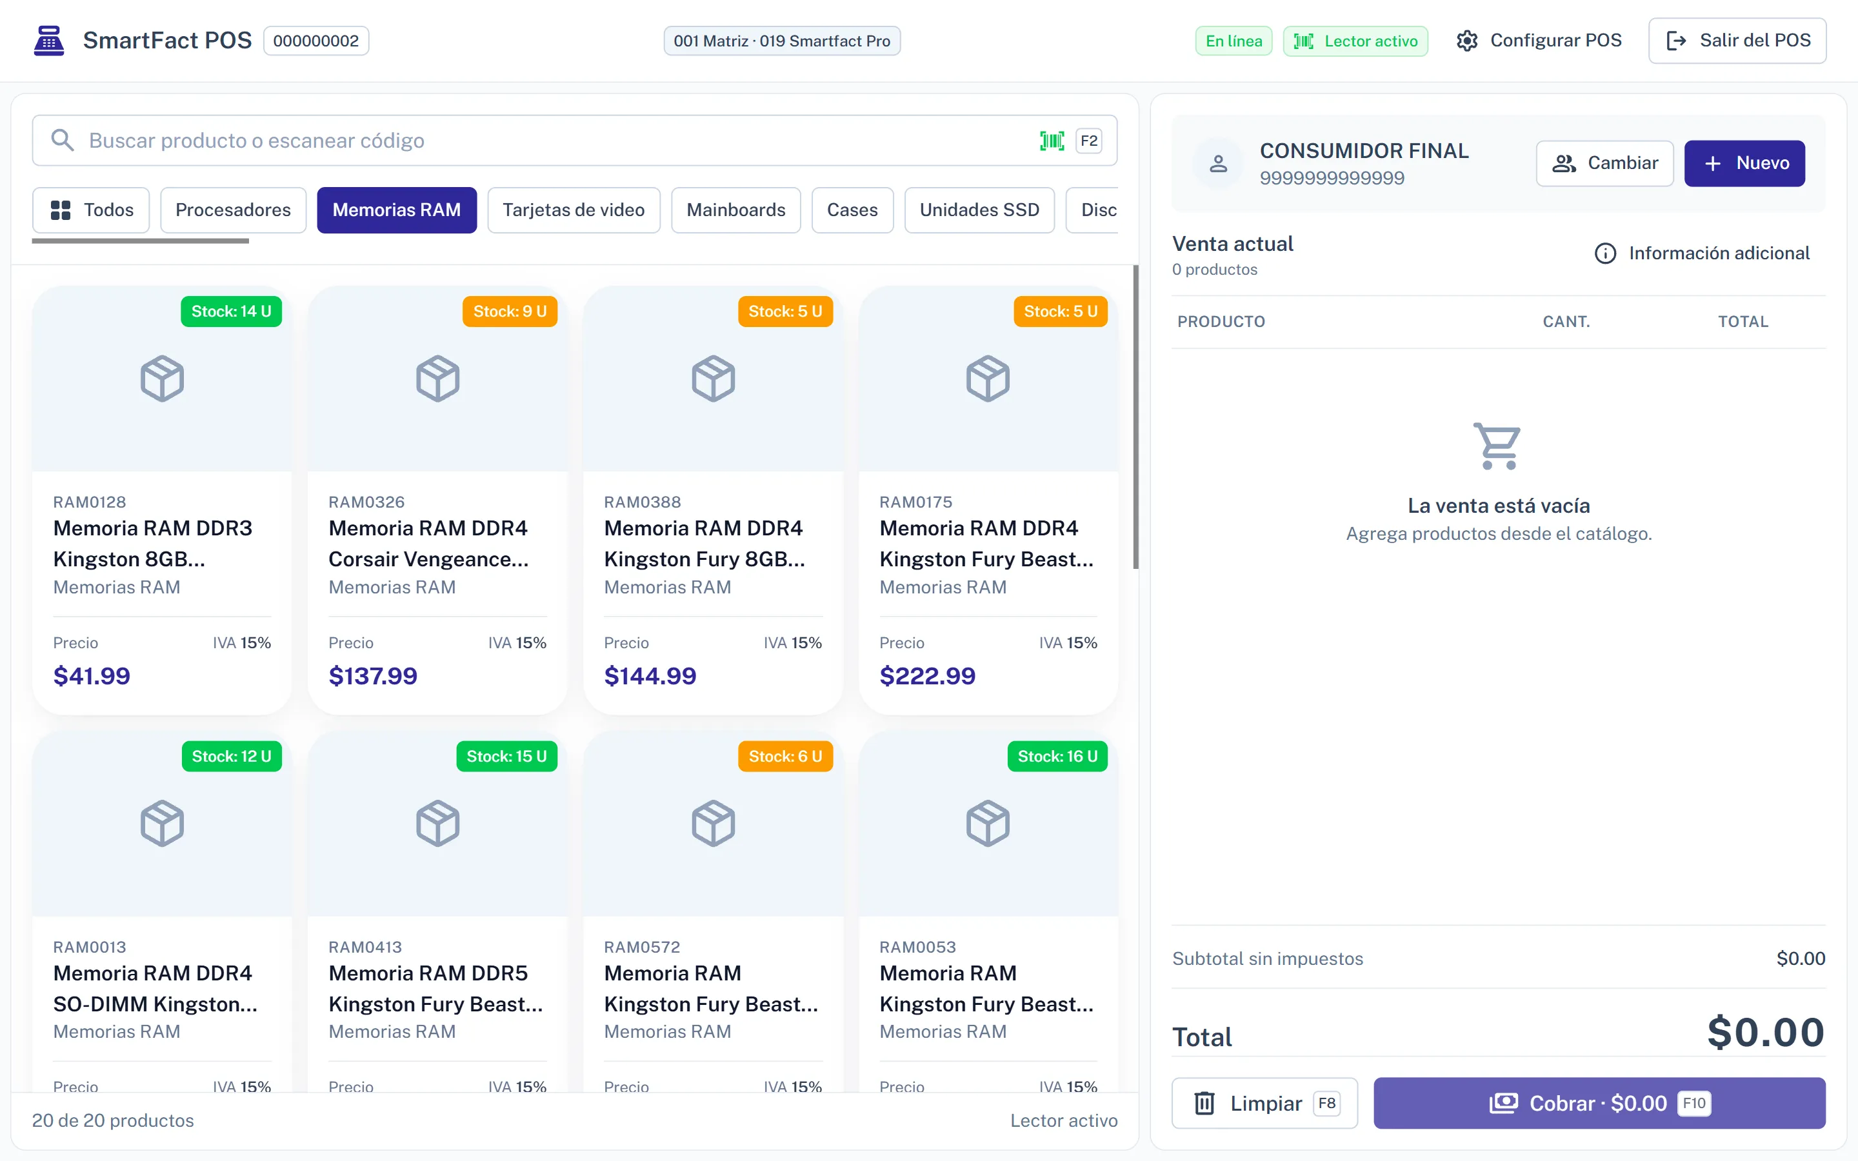
Task: Click the Stock: 16 U badge
Action: click(x=1057, y=757)
